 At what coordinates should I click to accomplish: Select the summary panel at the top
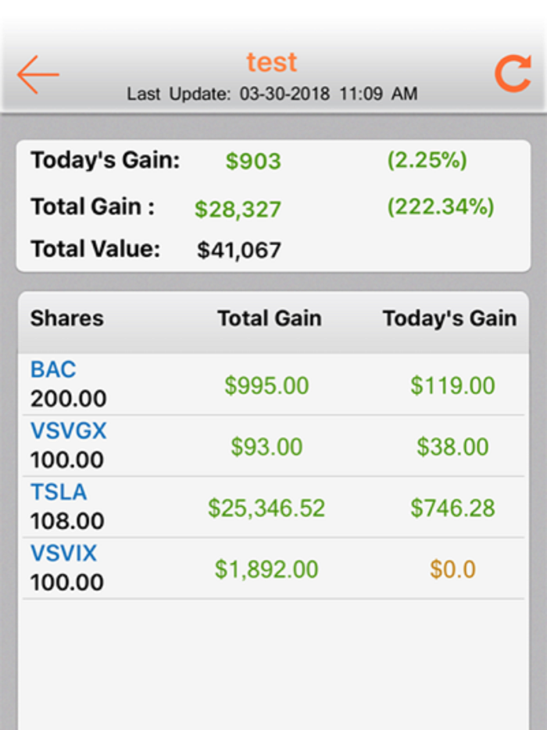pyautogui.click(x=273, y=203)
